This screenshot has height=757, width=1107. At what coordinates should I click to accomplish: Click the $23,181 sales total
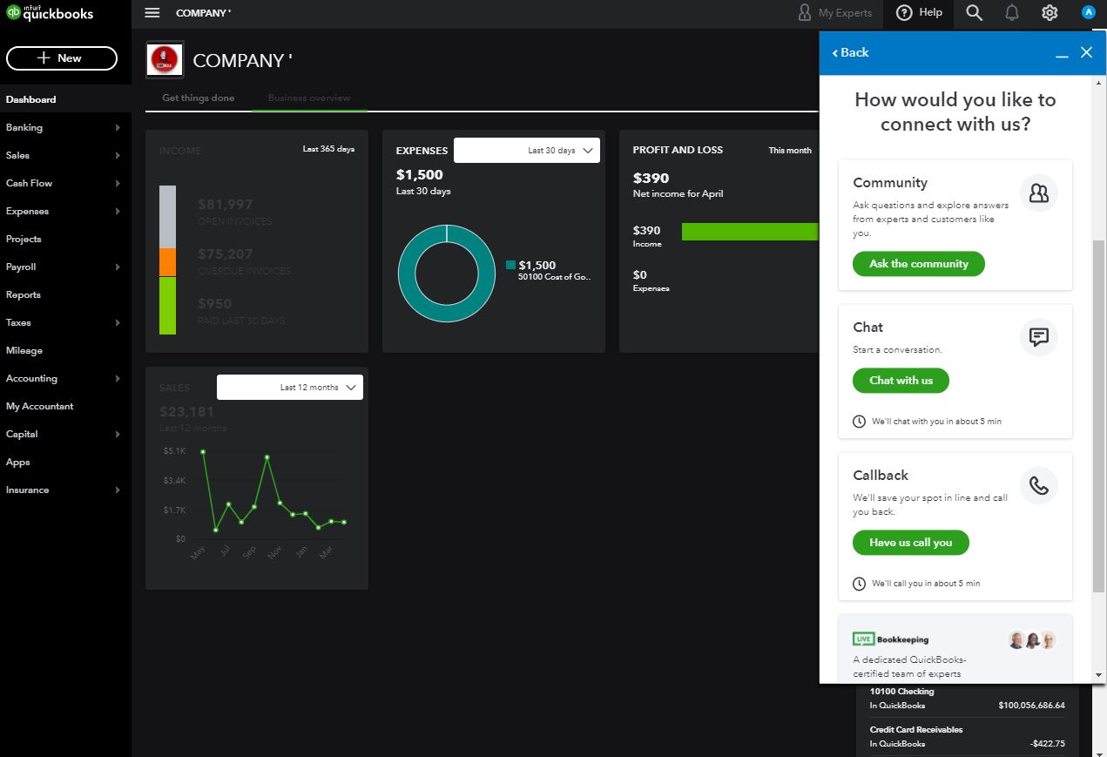[186, 412]
